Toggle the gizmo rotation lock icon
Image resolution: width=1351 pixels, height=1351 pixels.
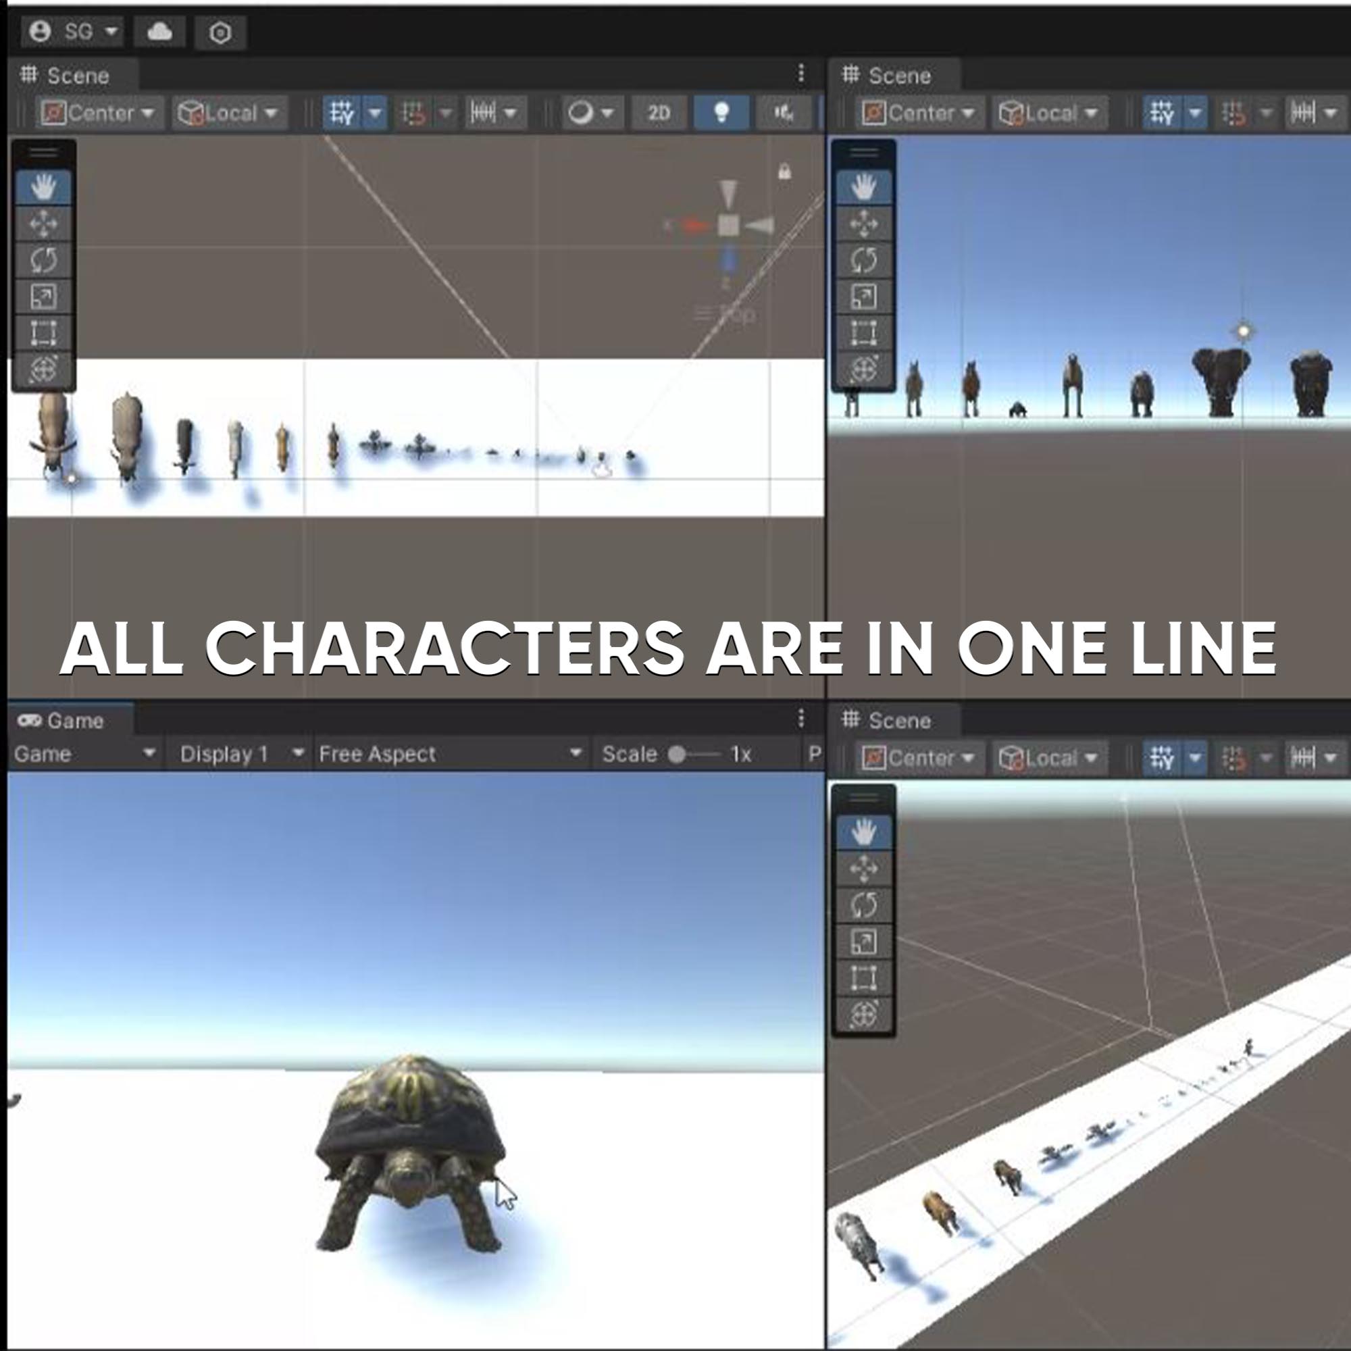coord(784,172)
